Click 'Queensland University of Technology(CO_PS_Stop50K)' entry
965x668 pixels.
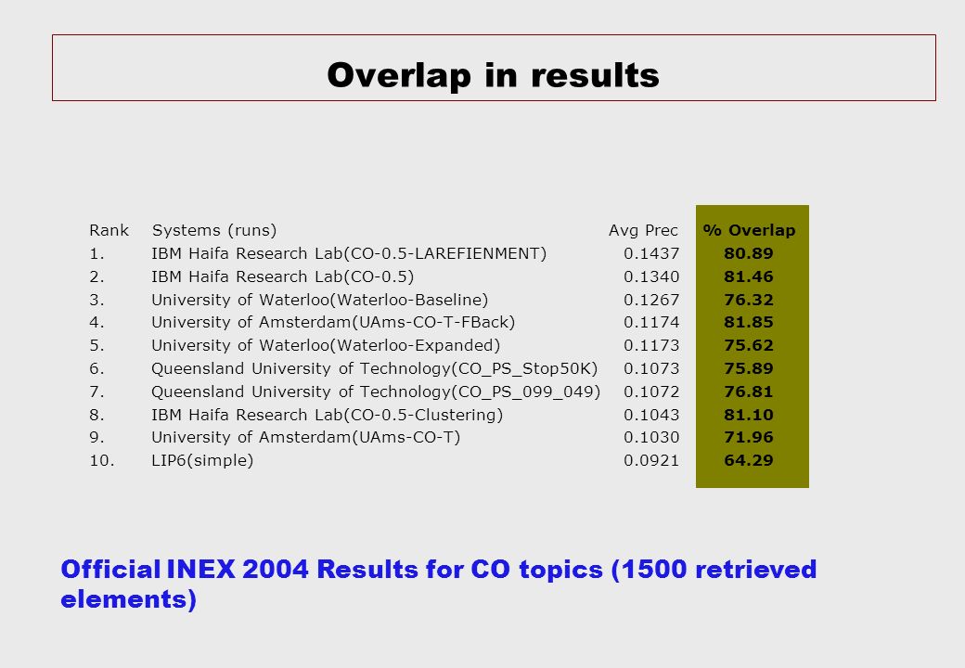(374, 368)
